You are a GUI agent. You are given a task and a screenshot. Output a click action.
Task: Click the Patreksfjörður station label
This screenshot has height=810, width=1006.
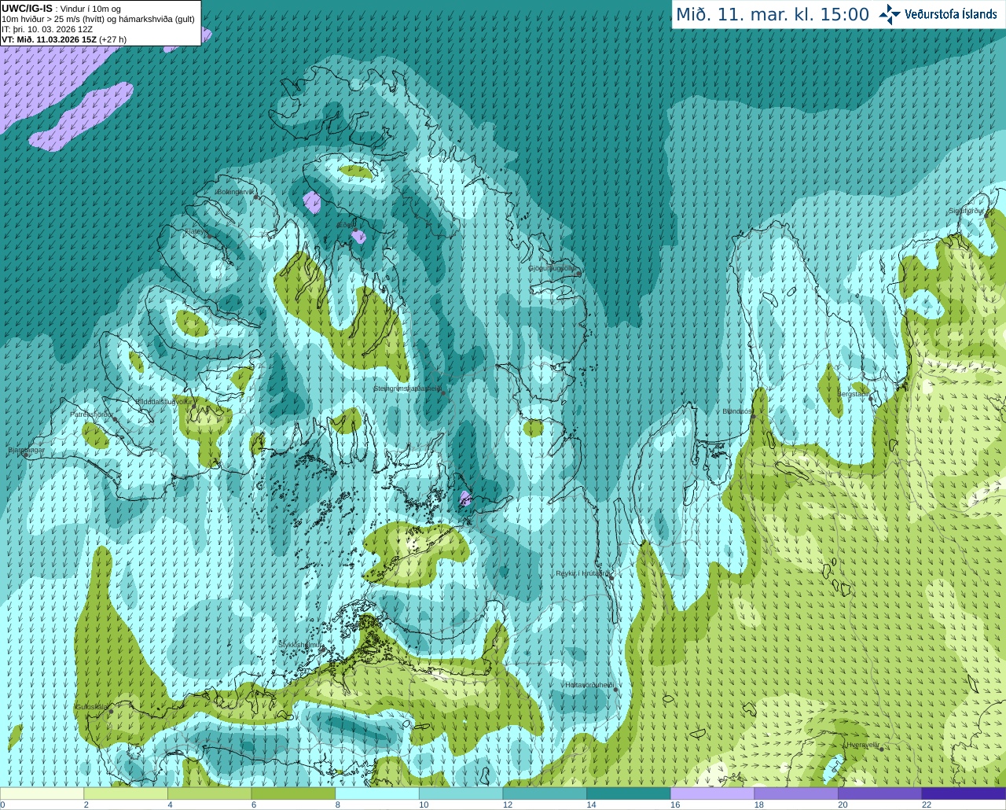click(x=92, y=414)
